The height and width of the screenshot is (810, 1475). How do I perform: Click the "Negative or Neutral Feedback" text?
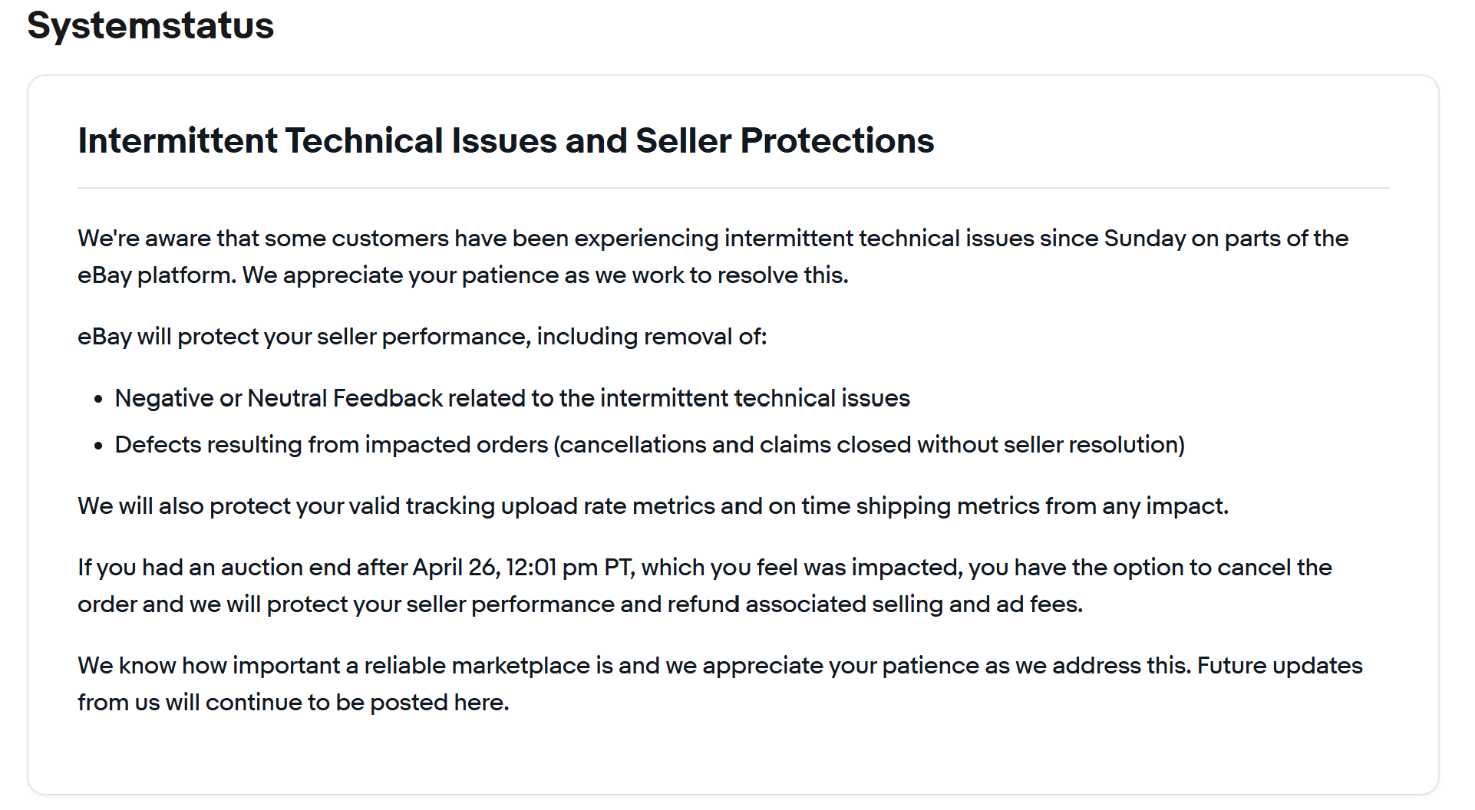point(279,399)
